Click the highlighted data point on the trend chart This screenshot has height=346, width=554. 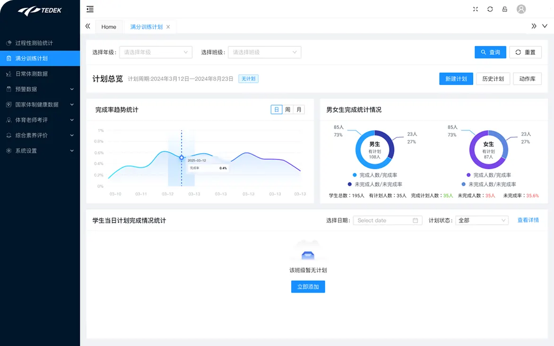point(182,157)
